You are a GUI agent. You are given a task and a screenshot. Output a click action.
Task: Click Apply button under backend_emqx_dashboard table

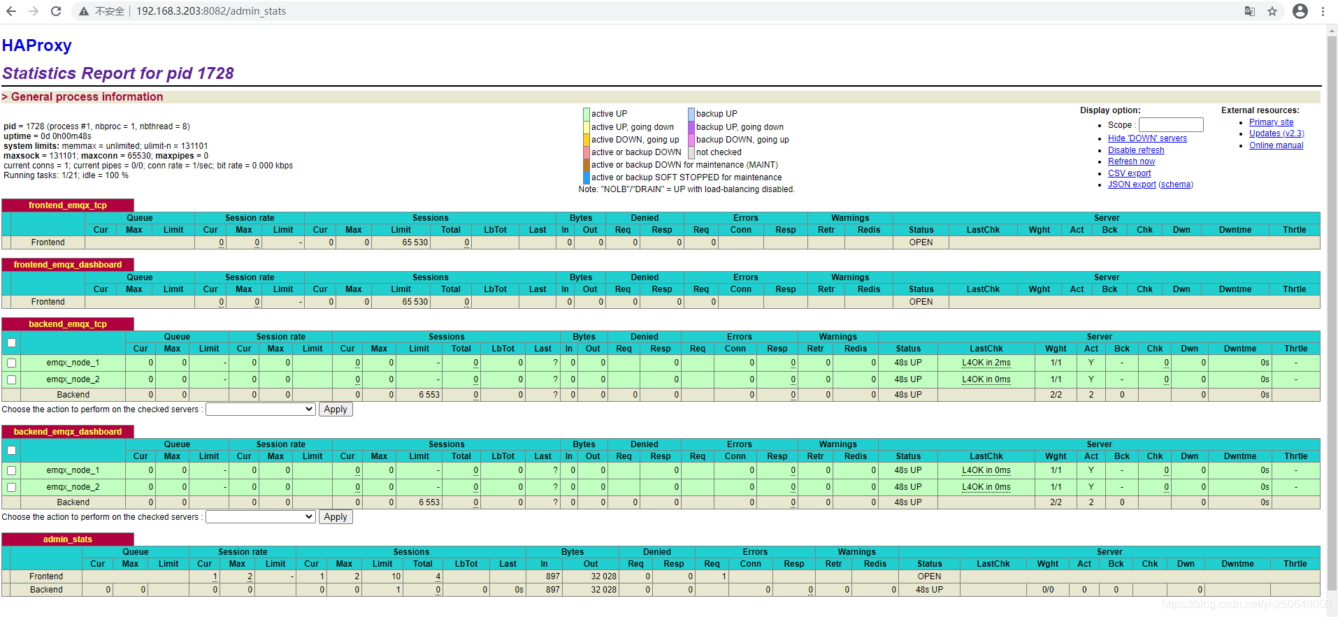click(x=336, y=517)
